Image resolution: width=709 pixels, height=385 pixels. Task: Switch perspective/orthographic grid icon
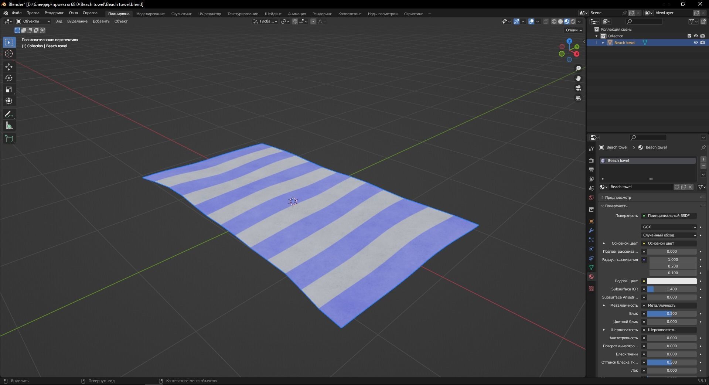(578, 98)
